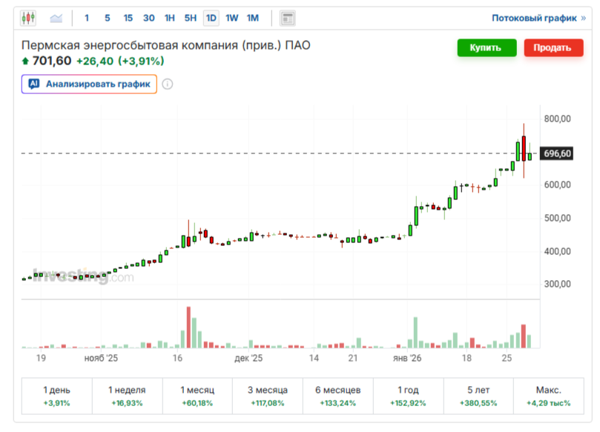The width and height of the screenshot is (600, 432).
Task: Click the AI badge in Анализировать график
Action: 34,84
